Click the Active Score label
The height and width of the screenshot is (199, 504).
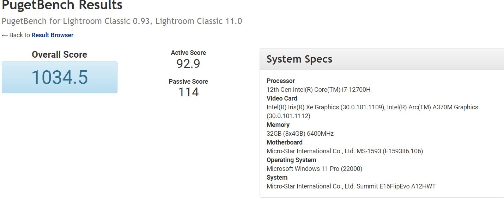188,53
